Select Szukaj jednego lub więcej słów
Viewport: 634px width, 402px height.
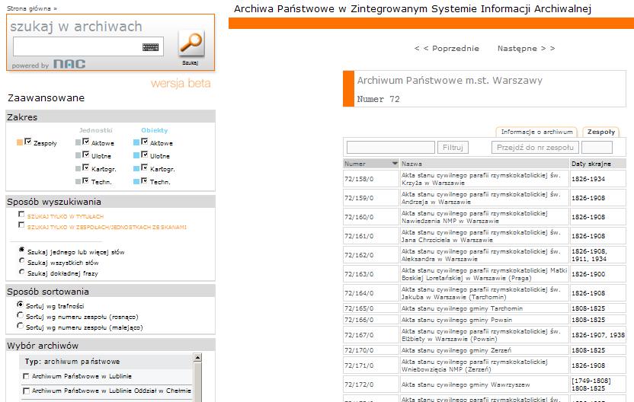(21, 250)
